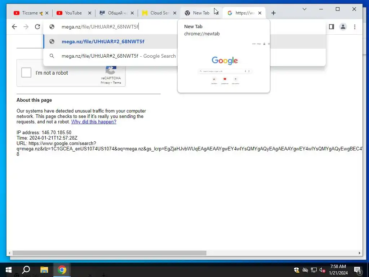
Task: Click the OneDrive cloud tray icon
Action: point(305,270)
